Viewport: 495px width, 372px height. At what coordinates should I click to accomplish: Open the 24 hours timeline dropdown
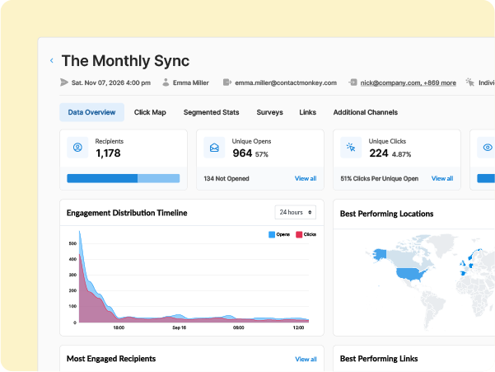[295, 212]
